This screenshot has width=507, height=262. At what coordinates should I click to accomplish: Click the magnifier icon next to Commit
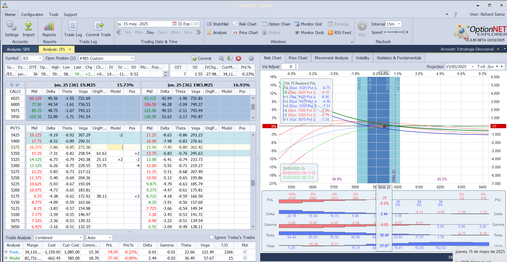221,58
